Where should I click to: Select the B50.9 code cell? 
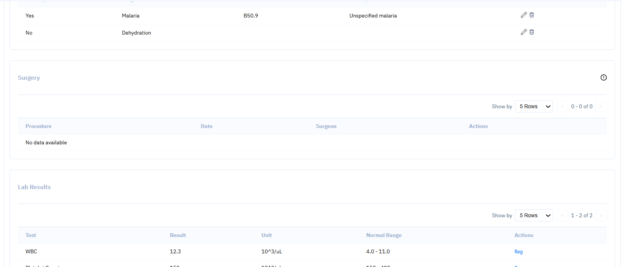251,16
